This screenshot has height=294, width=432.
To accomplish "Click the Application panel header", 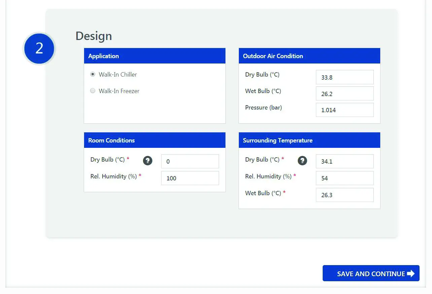I will click(x=154, y=56).
